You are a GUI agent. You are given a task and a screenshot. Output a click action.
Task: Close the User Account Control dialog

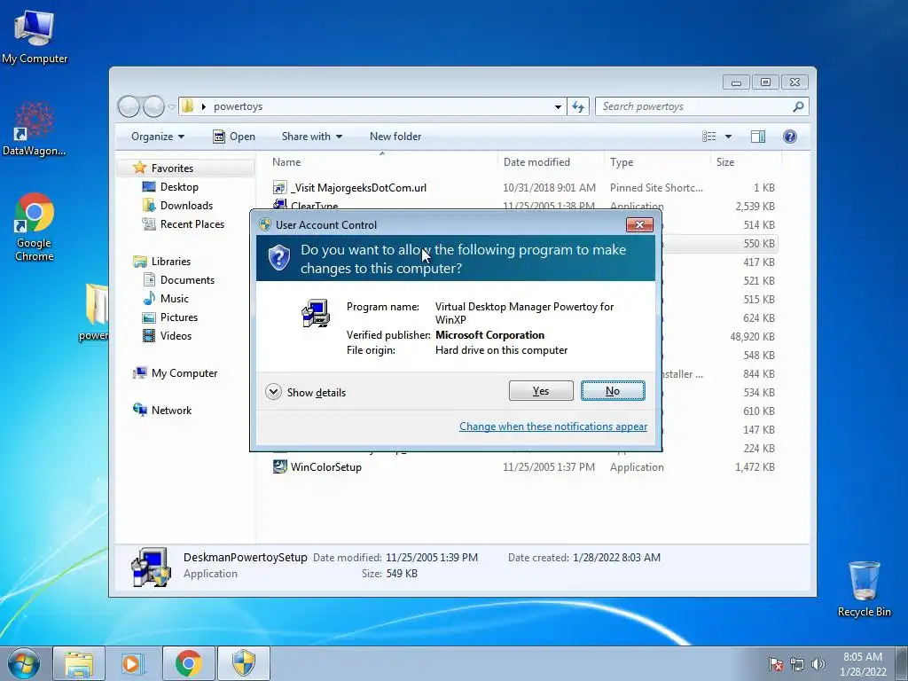click(x=640, y=224)
